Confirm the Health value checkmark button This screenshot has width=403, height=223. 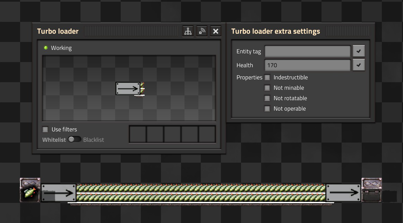point(359,65)
